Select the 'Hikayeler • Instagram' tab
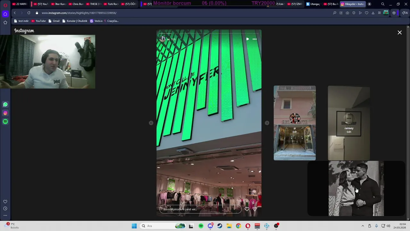Screen dimensions: 410x231 point(353,4)
